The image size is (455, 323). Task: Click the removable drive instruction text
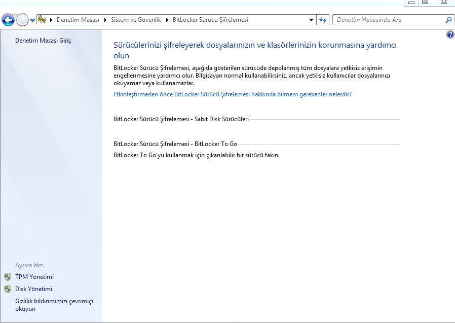197,155
